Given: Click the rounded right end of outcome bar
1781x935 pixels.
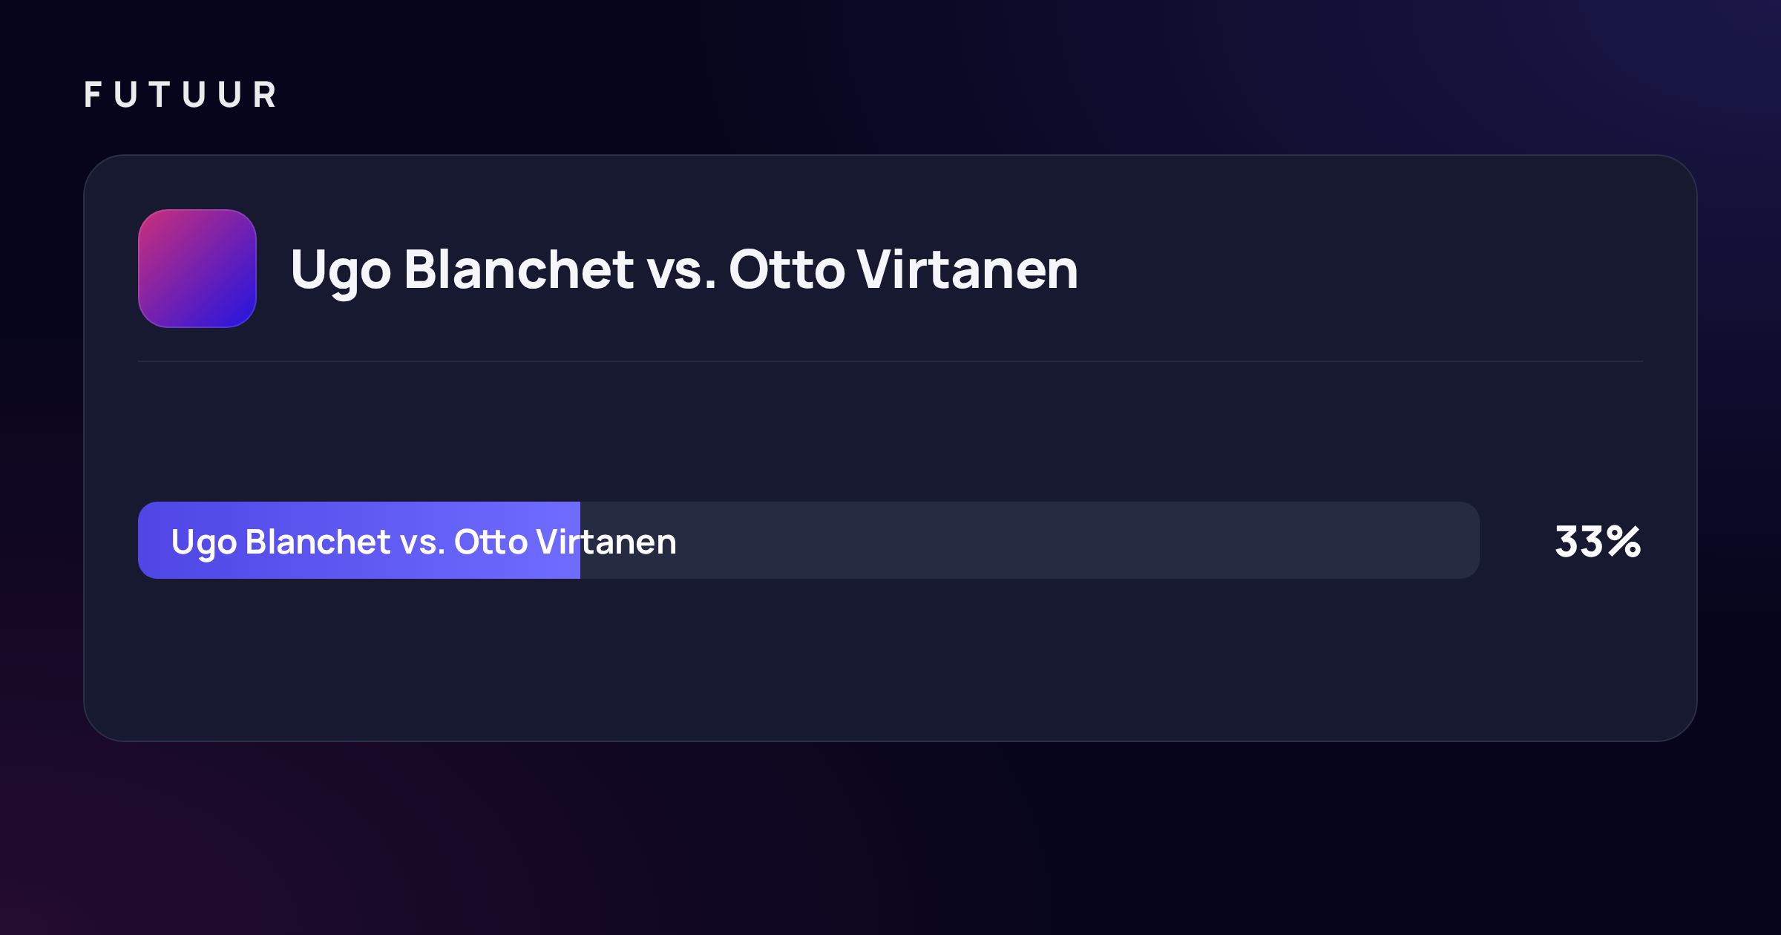Looking at the screenshot, I should 1468,540.
